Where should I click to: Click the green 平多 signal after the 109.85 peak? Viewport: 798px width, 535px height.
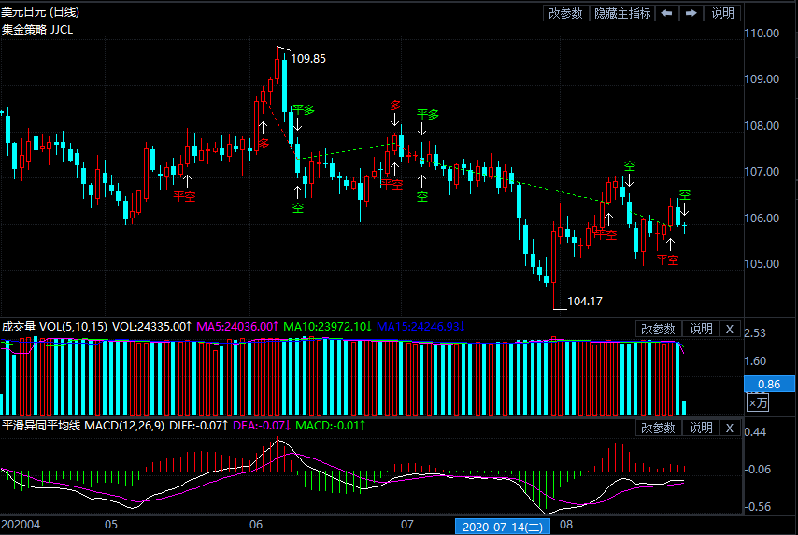pos(303,110)
